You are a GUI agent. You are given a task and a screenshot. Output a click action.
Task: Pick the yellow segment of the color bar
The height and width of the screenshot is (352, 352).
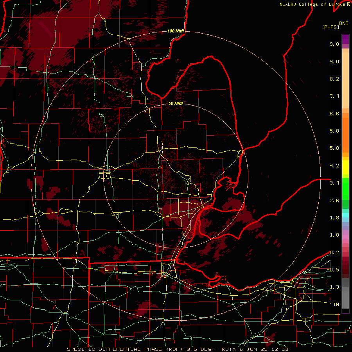[345, 167]
